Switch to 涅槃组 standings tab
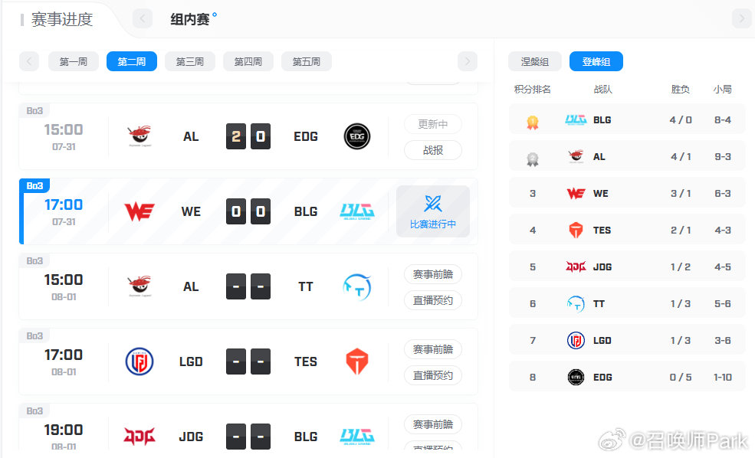755x458 pixels. point(535,61)
